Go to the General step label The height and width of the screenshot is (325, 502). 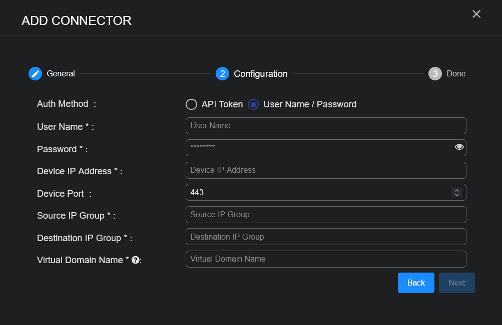point(61,74)
